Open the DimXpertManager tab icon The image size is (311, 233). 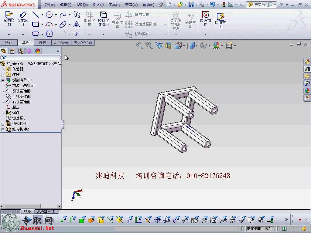click(29, 51)
